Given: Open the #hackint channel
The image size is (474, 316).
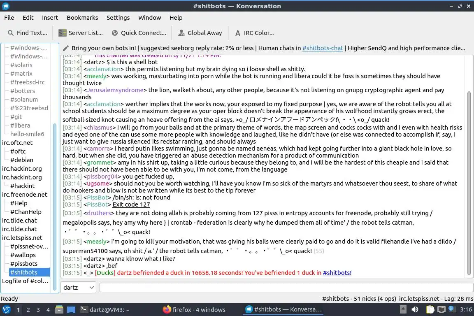Looking at the screenshot, I should click(x=22, y=186).
